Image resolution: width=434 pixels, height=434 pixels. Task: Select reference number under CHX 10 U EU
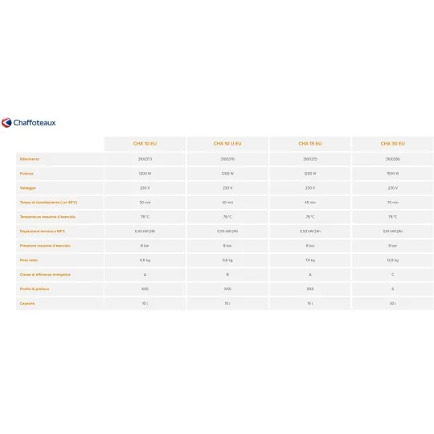coord(227,159)
